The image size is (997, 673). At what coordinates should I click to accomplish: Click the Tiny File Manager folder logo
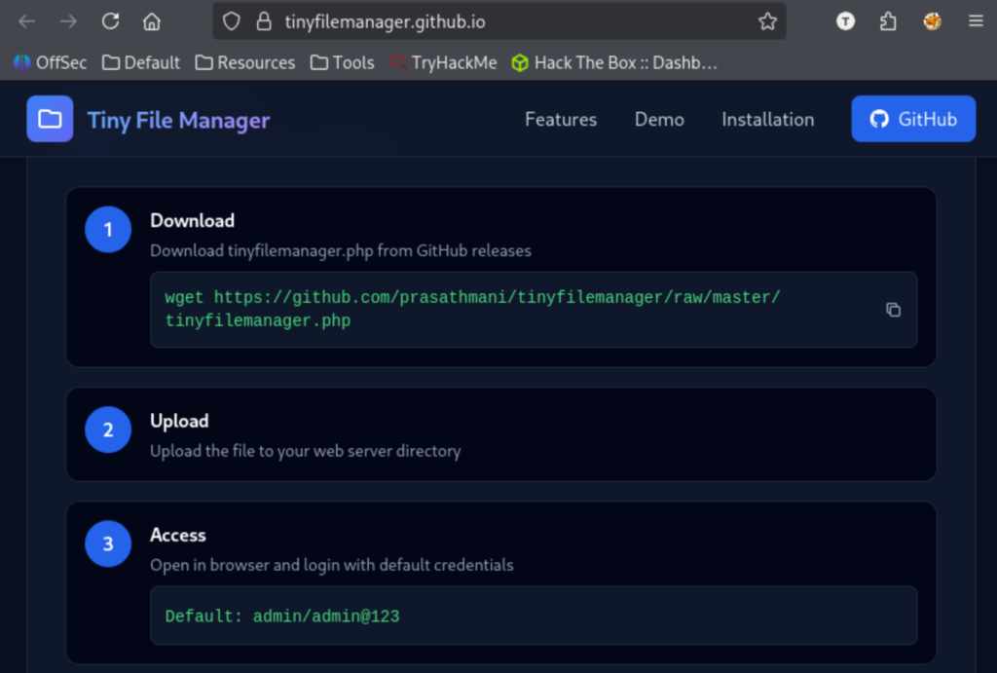coord(50,119)
